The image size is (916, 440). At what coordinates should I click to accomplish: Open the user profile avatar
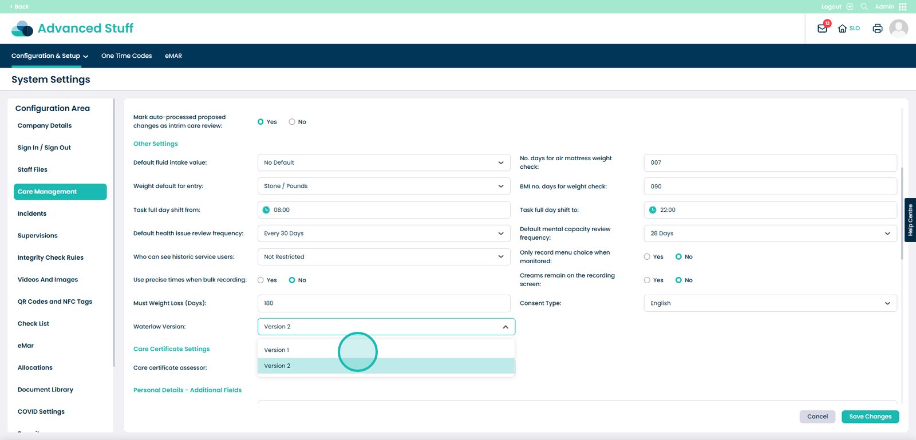pos(898,28)
